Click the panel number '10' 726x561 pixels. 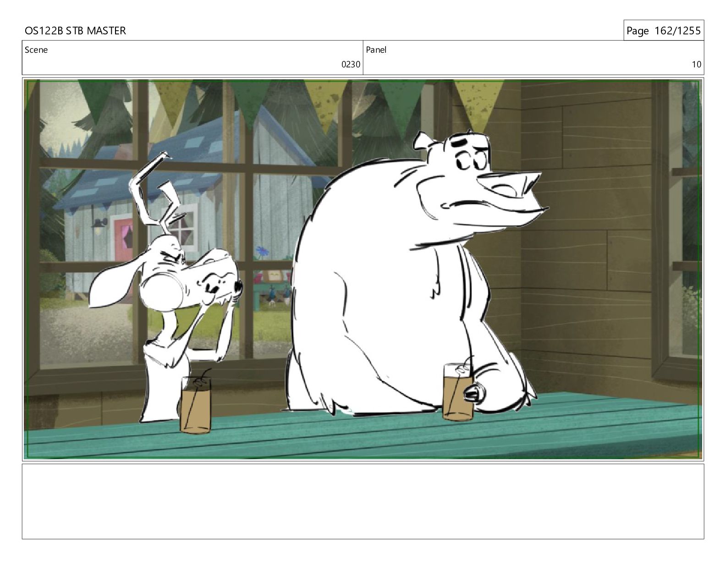(x=696, y=65)
